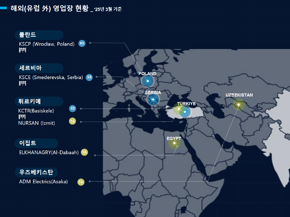The width and height of the screenshot is (290, 217).
Task: Select the 폴란드 country header pill
Action: pyautogui.click(x=39, y=35)
